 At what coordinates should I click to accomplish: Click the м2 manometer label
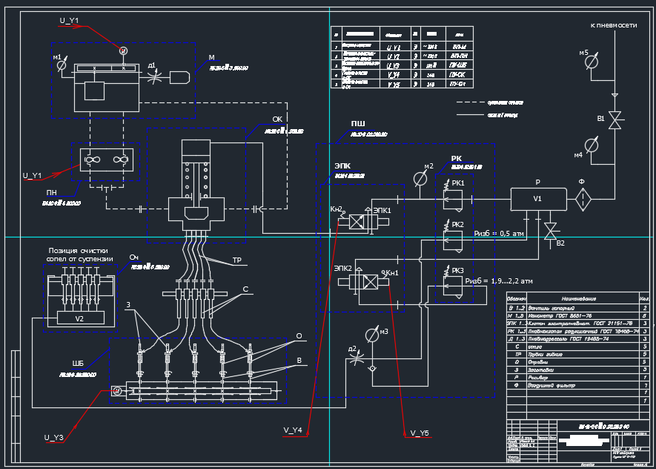pos(429,166)
